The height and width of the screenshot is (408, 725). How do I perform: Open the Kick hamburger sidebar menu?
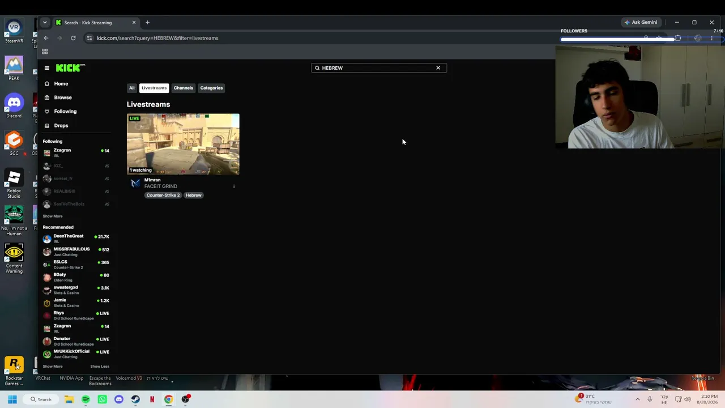(x=46, y=68)
